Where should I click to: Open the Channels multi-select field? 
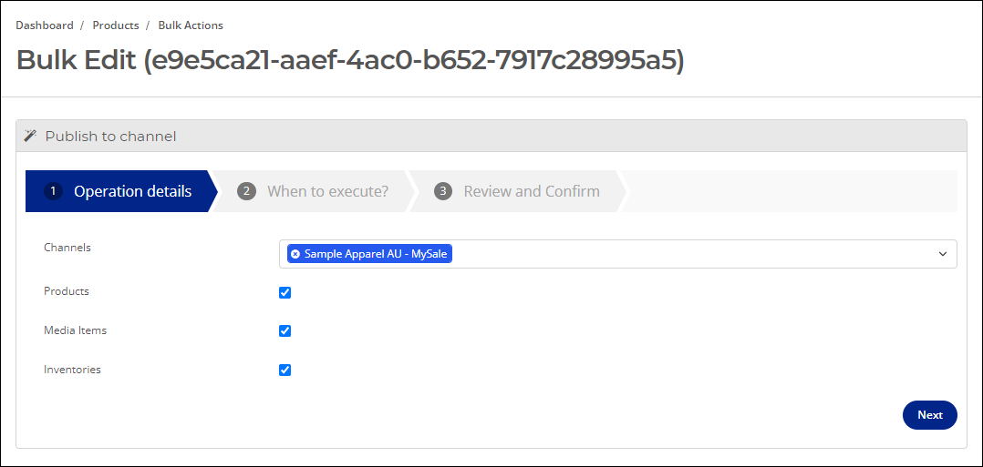click(617, 254)
